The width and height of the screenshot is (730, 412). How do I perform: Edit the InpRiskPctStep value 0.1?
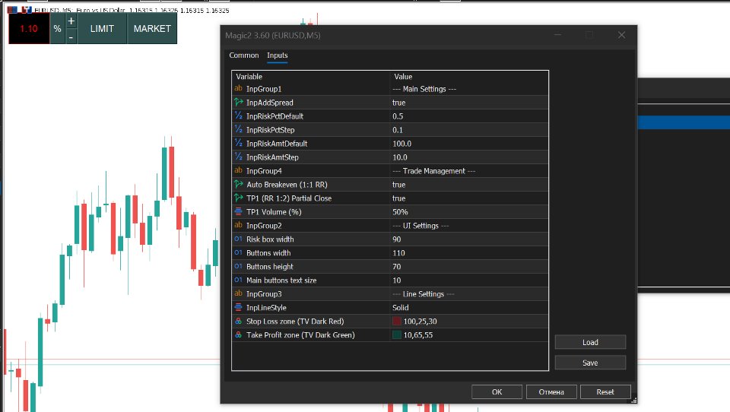point(469,130)
